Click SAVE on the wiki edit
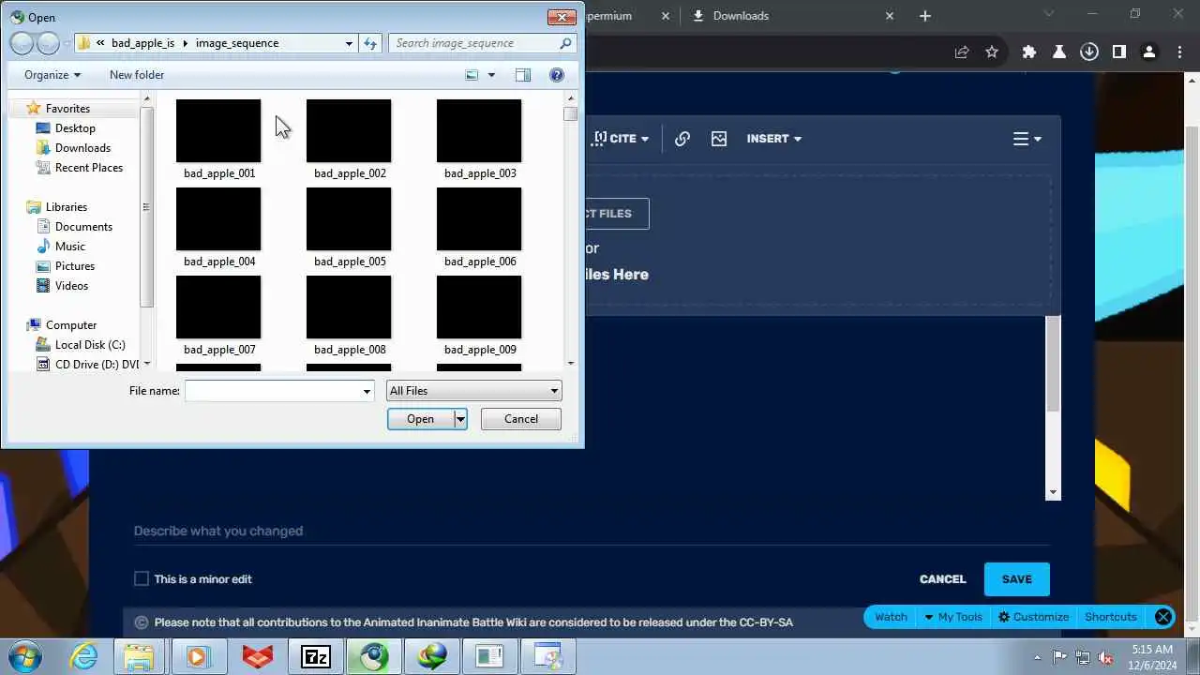 [1017, 579]
